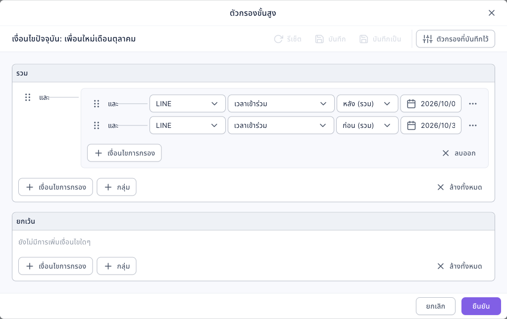Remove the group with ลบออก

(459, 153)
